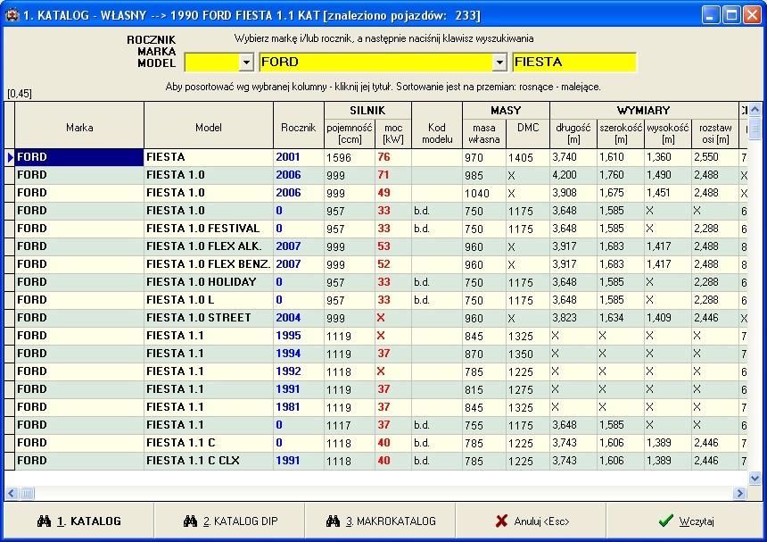The height and width of the screenshot is (542, 767).
Task: Open the 2. KATALOG DIP button
Action: tap(229, 521)
